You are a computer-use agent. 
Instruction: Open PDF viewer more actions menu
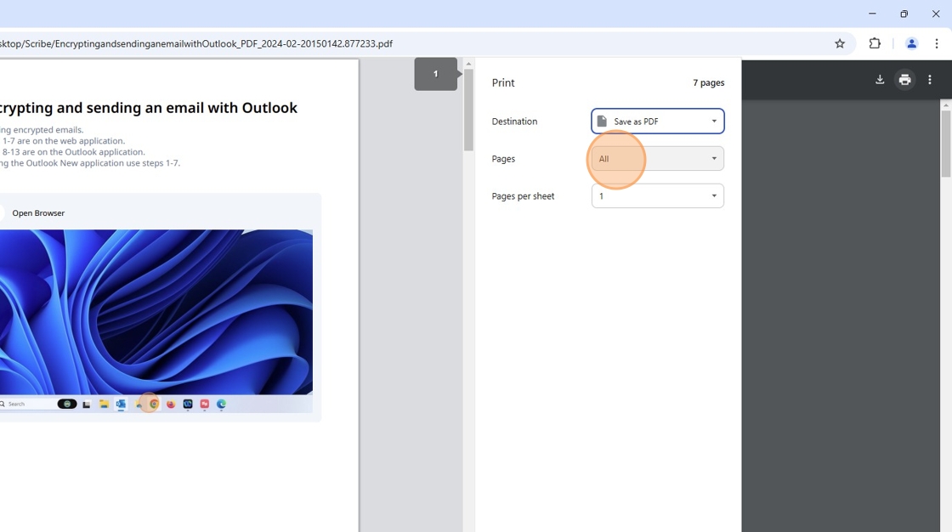[x=930, y=80]
